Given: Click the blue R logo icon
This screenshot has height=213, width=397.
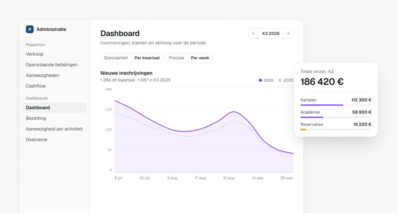Looking at the screenshot, I should point(30,29).
